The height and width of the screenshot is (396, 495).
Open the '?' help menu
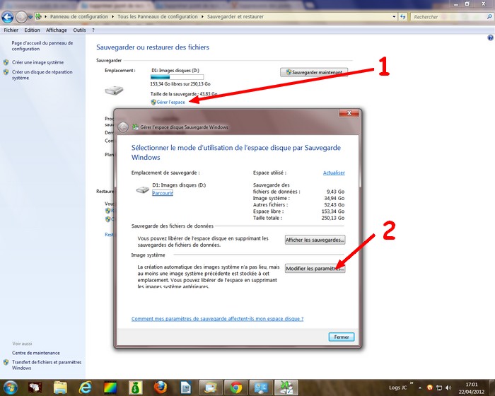point(93,30)
